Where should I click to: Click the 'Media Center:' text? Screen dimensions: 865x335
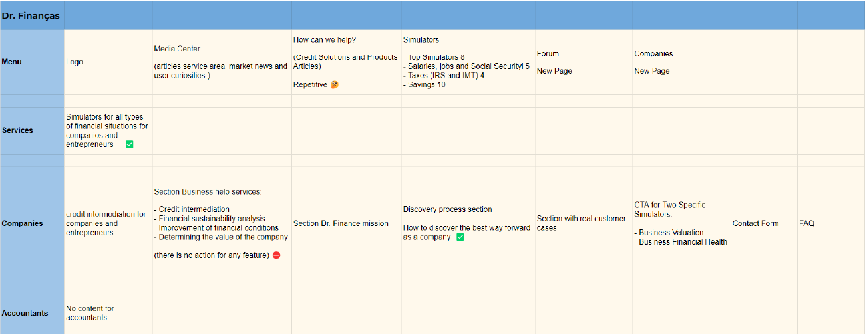coord(178,49)
